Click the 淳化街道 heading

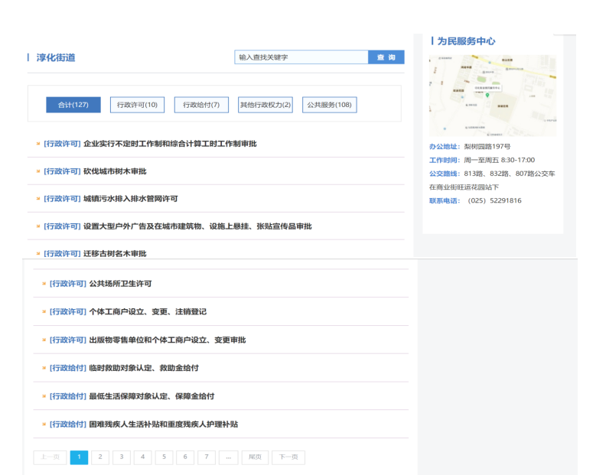point(56,57)
